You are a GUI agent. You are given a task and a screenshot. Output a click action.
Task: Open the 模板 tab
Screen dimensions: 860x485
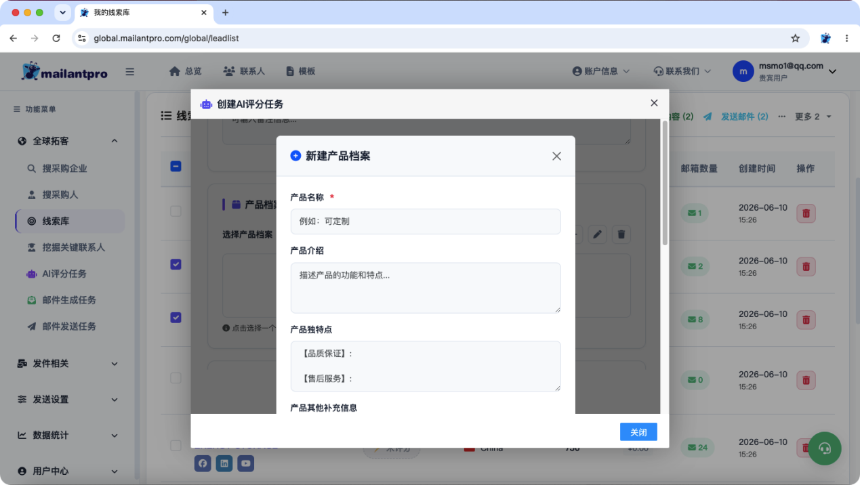(x=300, y=71)
